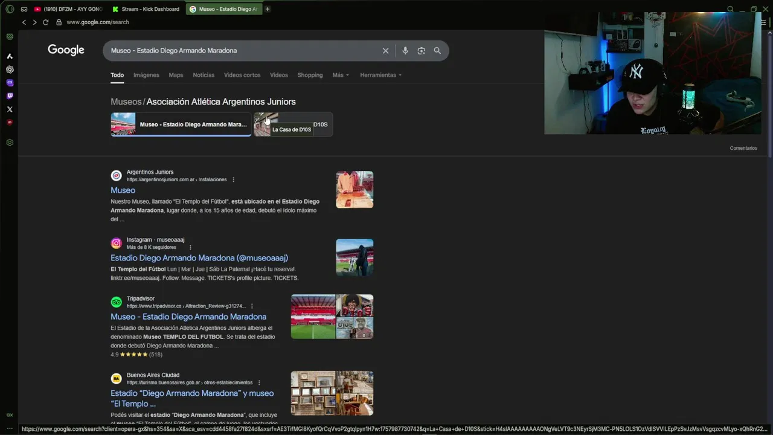Click the three-dots sidebar setup icon
The height and width of the screenshot is (435, 773).
pos(10,428)
